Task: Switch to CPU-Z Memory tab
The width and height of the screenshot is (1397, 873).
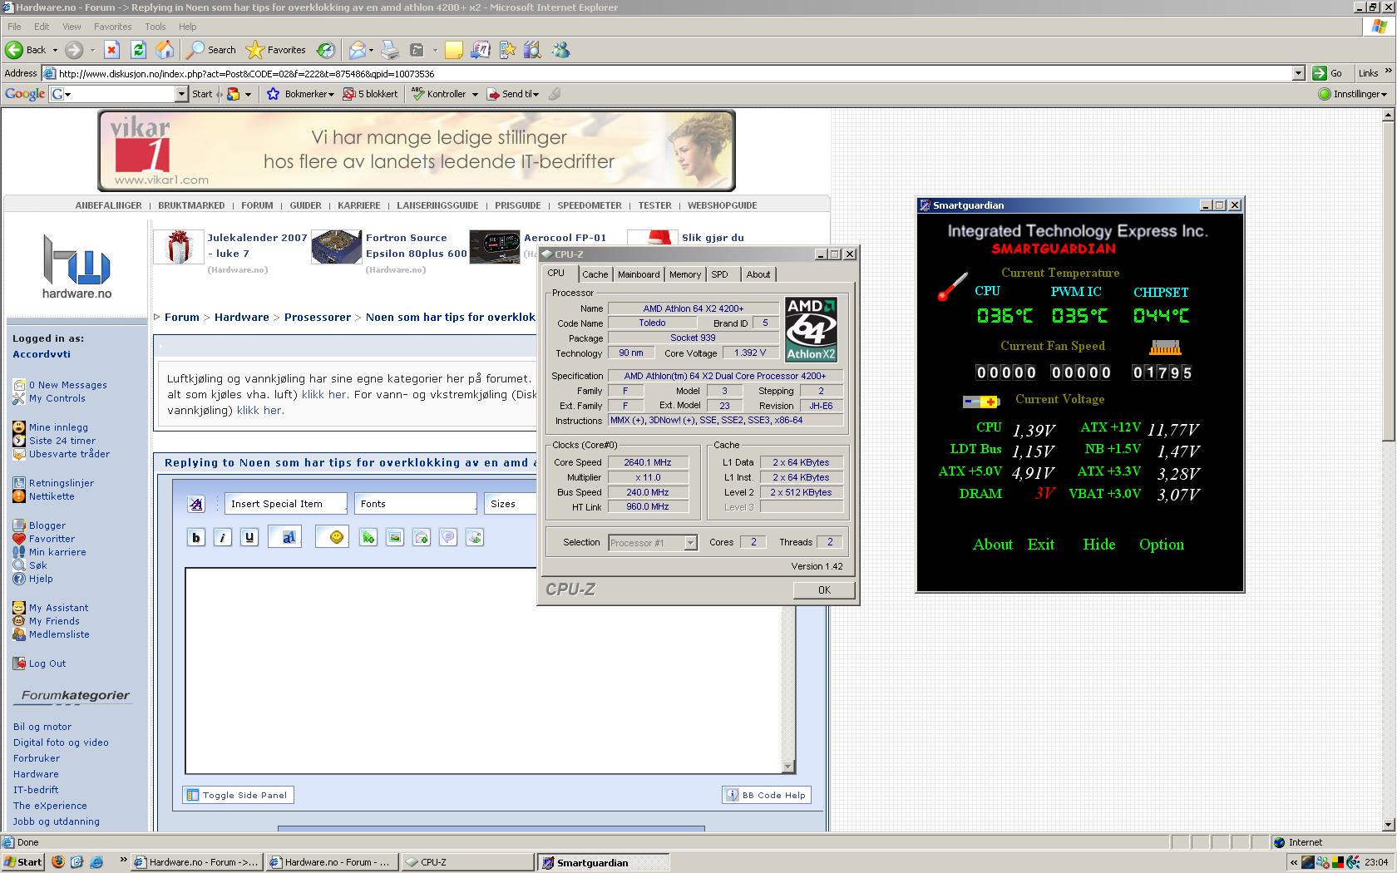Action: 685,274
